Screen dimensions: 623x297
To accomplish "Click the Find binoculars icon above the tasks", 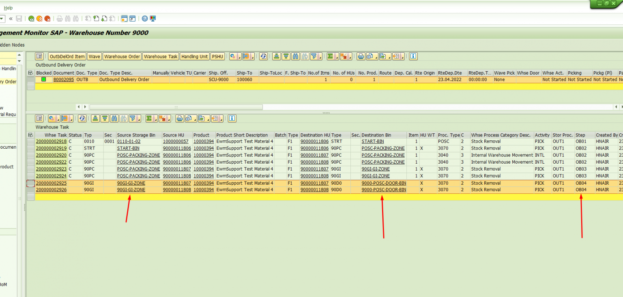I will pyautogui.click(x=114, y=118).
